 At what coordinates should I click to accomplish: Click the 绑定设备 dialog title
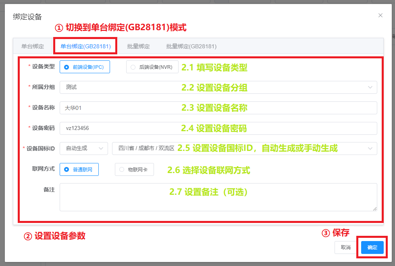pyautogui.click(x=27, y=17)
